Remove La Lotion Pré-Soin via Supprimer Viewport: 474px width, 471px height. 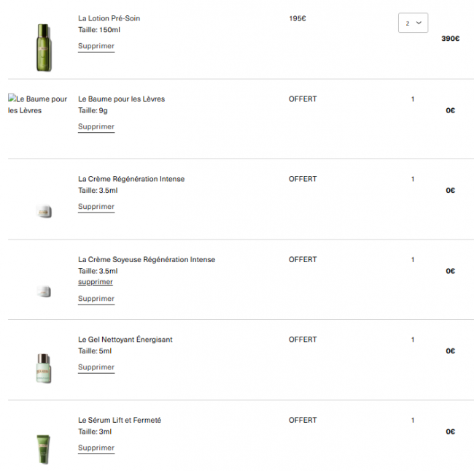pos(96,46)
